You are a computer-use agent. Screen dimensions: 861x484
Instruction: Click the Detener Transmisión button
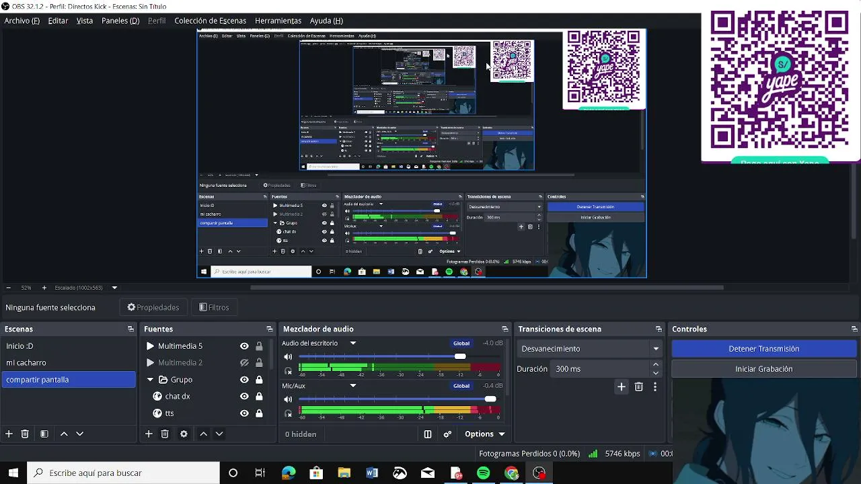pyautogui.click(x=764, y=349)
